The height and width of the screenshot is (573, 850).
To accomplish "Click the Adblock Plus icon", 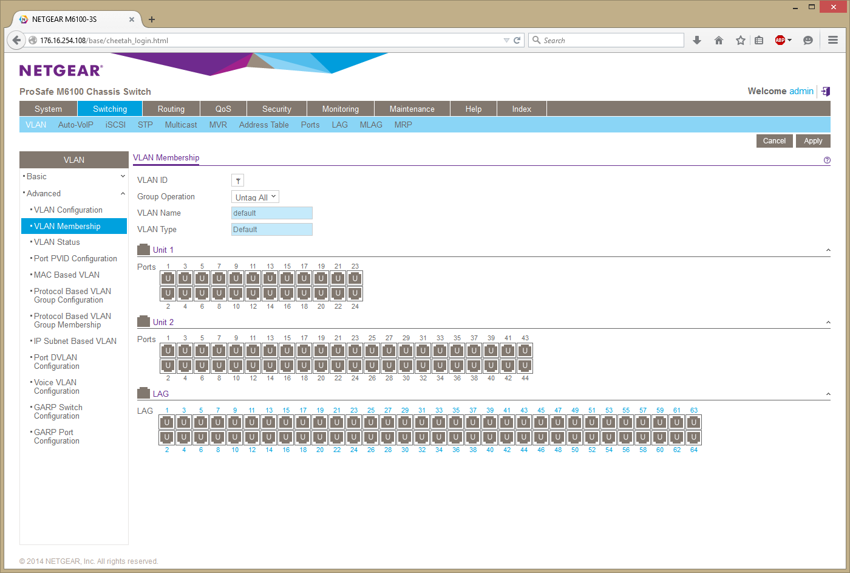I will 780,40.
